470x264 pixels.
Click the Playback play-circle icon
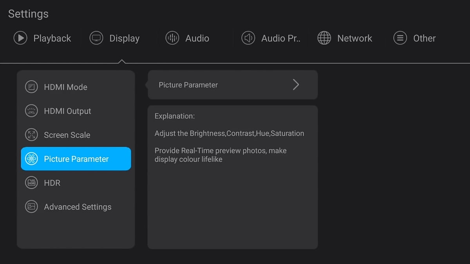point(20,38)
